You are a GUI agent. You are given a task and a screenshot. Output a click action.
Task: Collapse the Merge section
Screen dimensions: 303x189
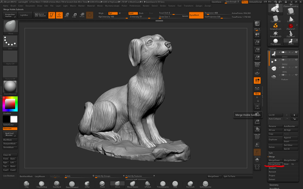pyautogui.click(x=272, y=157)
